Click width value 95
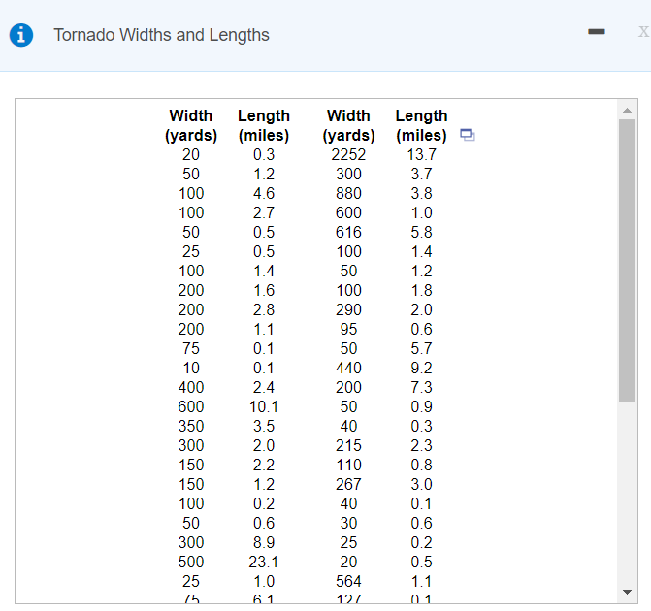Screen dimensions: 651x611 (348, 330)
